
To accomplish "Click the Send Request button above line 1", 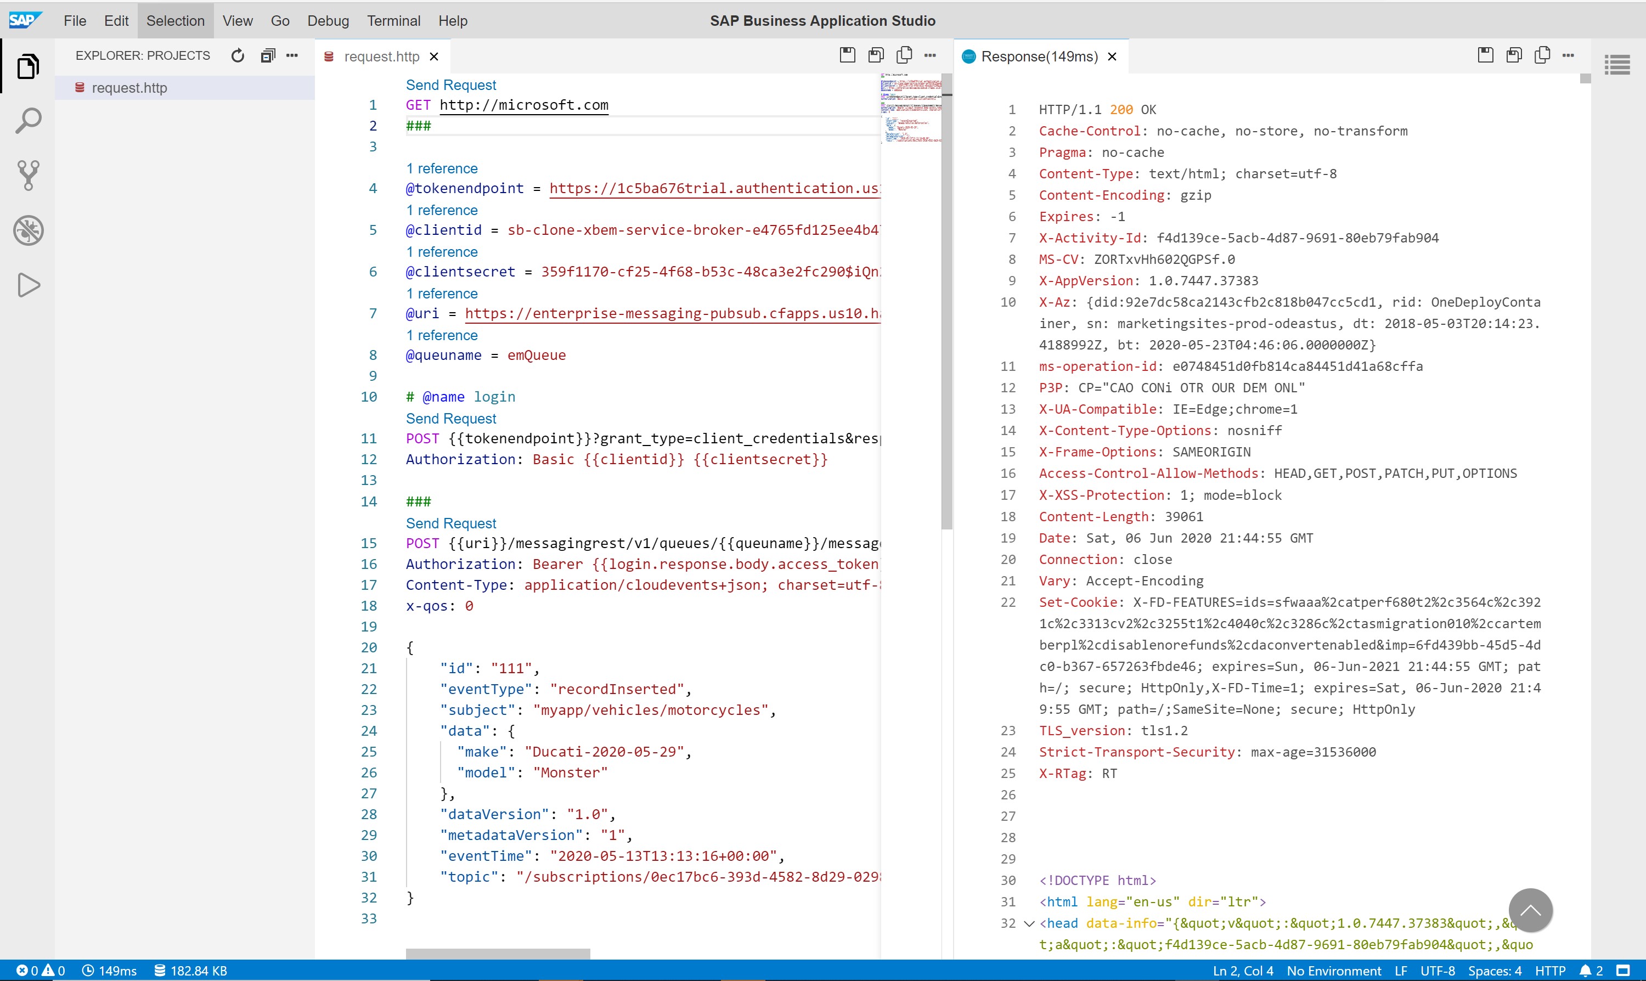I will [x=450, y=84].
